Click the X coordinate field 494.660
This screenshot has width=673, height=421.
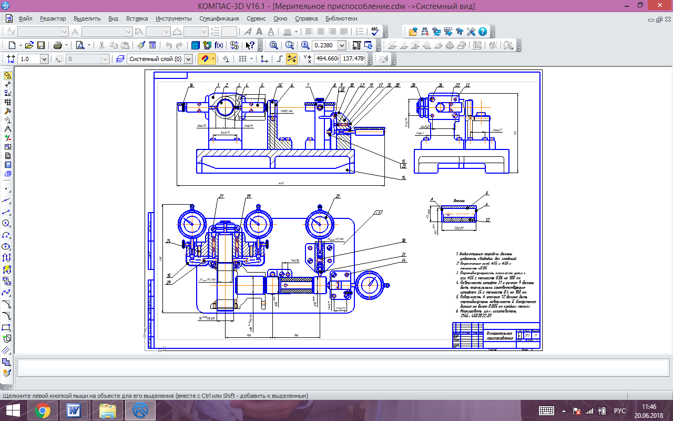327,59
